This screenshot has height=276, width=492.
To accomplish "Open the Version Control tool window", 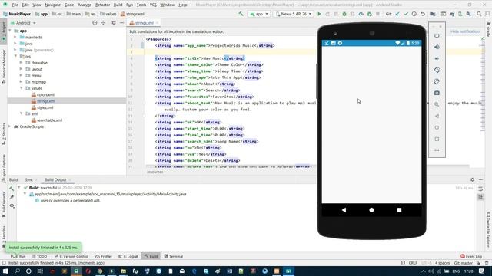I will pos(71,256).
